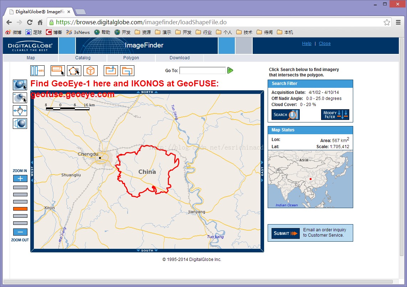Open the Chrome menu

[398, 22]
